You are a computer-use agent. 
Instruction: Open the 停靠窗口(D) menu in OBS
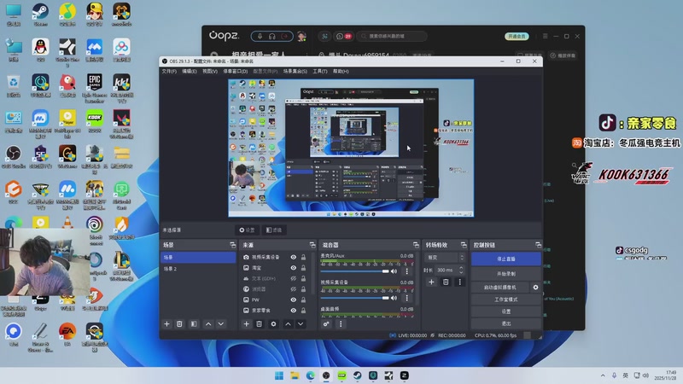point(236,72)
